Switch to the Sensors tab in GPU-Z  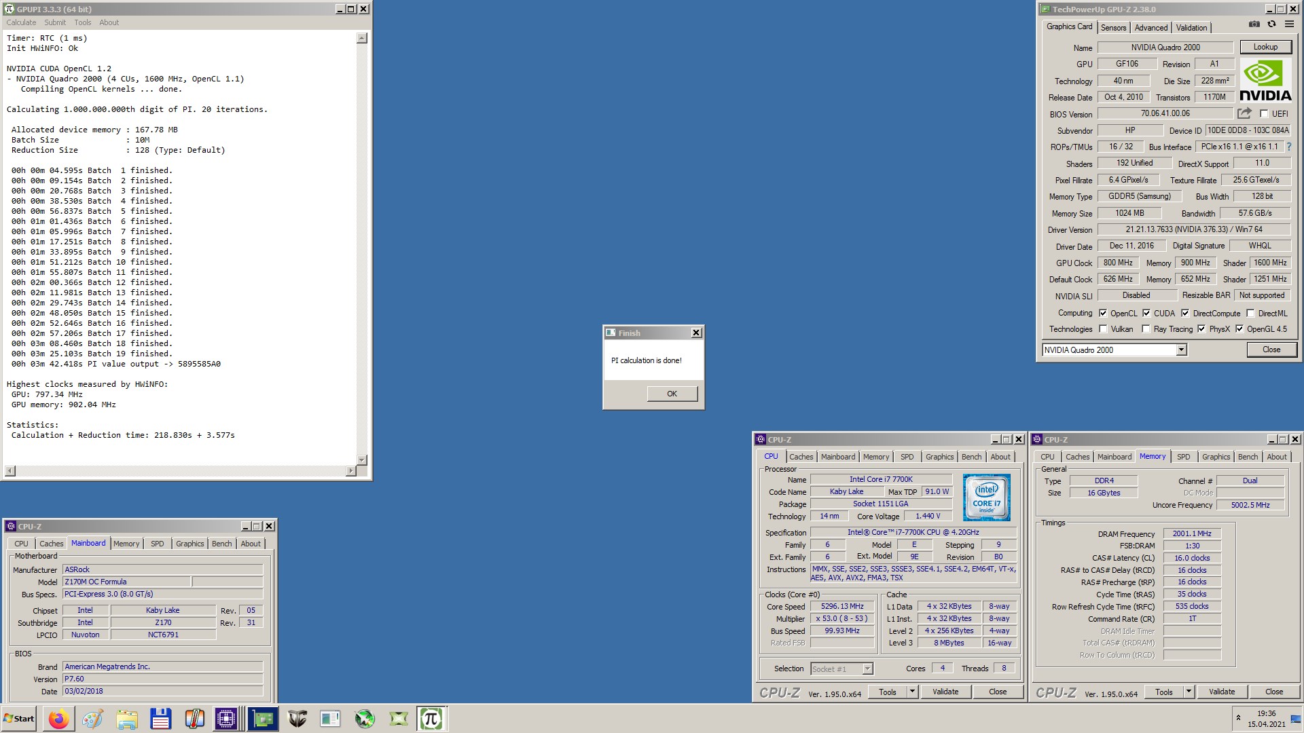point(1113,28)
